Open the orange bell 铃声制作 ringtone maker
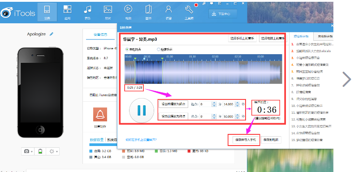This screenshot has height=172, width=354. 100,114
